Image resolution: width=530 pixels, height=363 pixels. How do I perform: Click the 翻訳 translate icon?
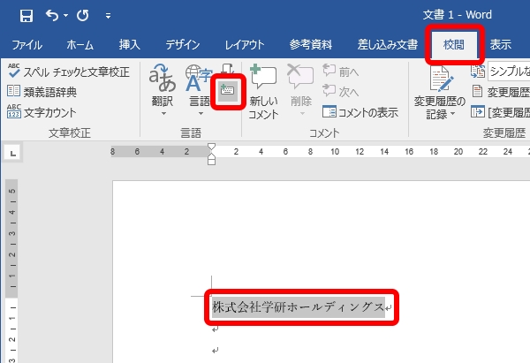pyautogui.click(x=163, y=79)
